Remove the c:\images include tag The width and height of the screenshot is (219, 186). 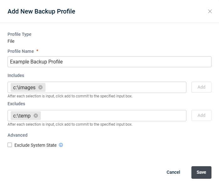point(40,87)
